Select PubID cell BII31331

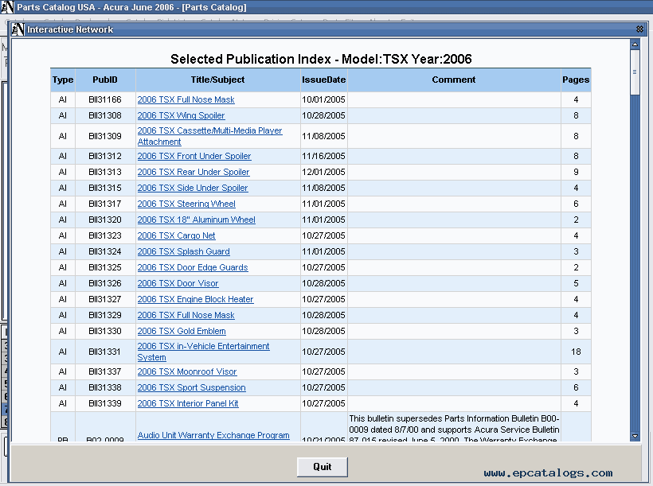[105, 352]
